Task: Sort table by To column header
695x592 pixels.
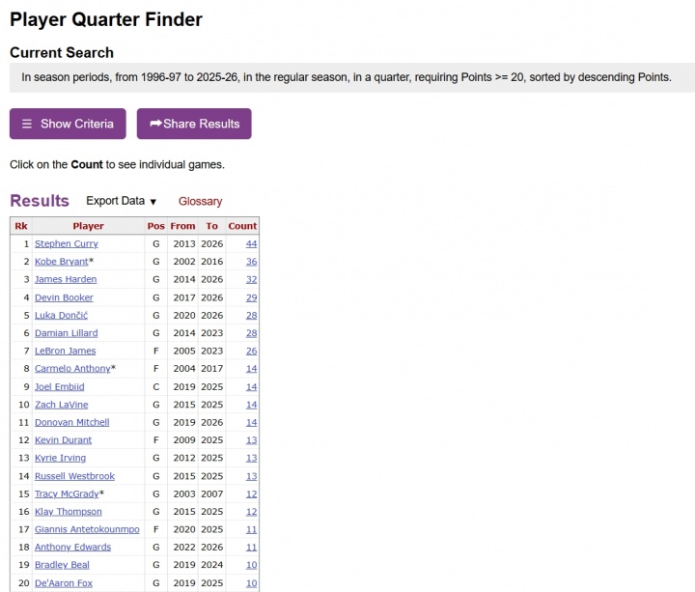Action: (211, 226)
